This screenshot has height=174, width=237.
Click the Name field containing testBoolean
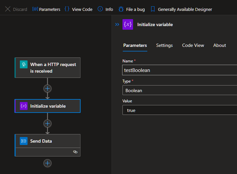pyautogui.click(x=179, y=70)
